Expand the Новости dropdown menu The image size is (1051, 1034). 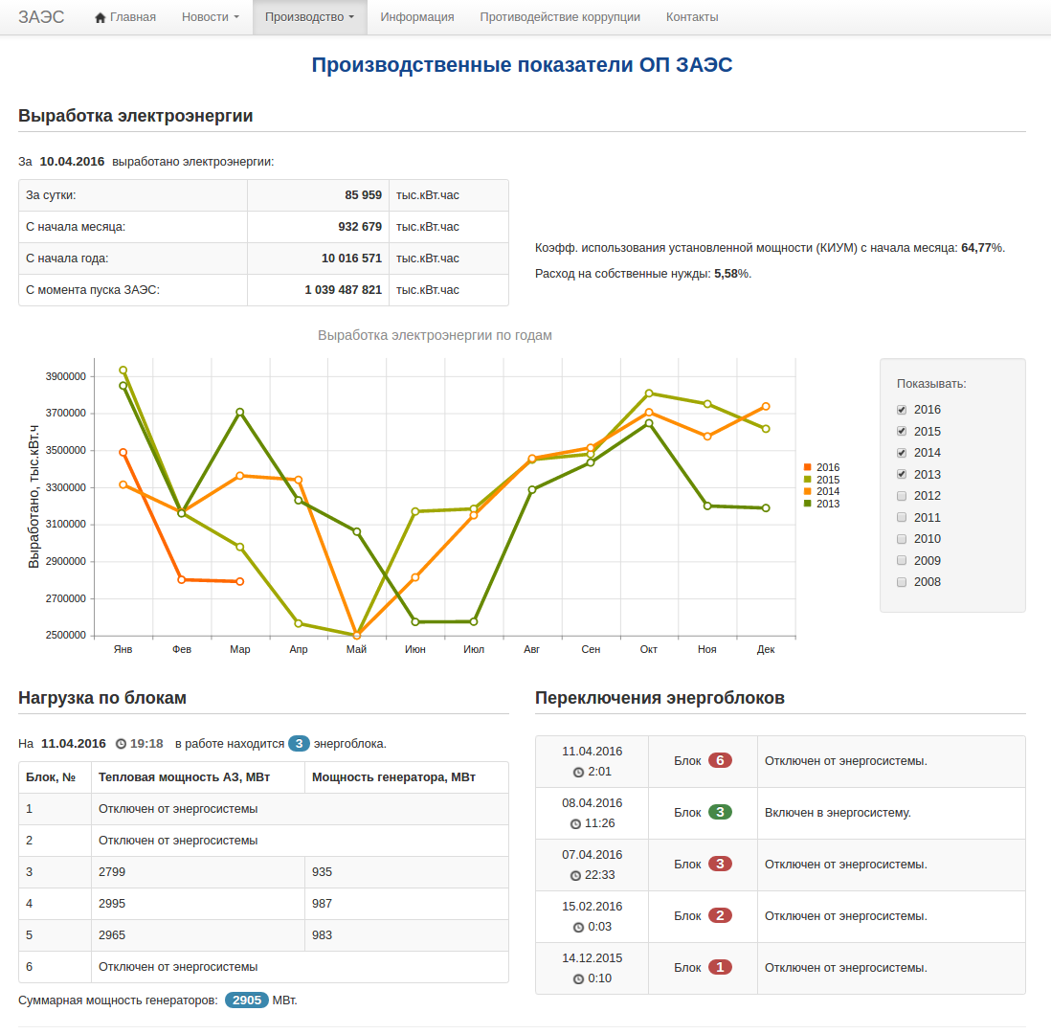pyautogui.click(x=210, y=17)
